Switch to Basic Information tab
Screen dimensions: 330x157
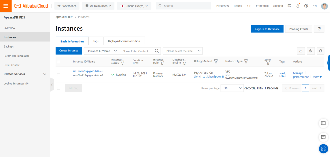[x=72, y=41]
